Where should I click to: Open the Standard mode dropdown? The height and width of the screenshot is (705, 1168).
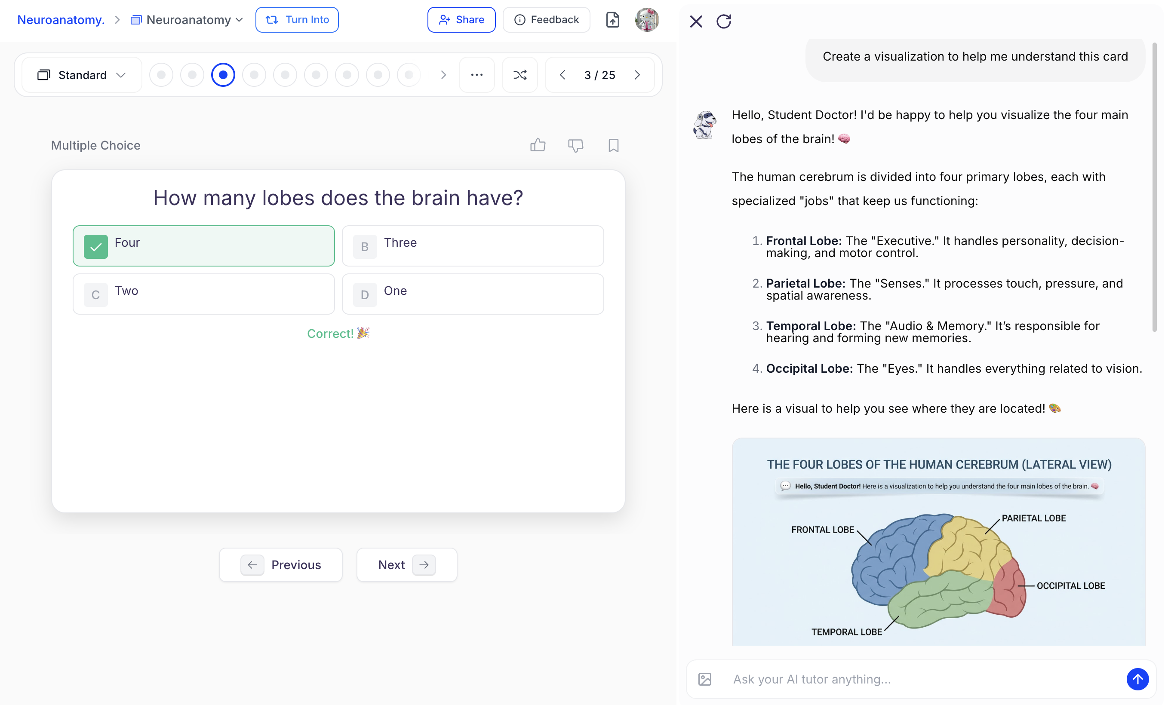pyautogui.click(x=82, y=75)
